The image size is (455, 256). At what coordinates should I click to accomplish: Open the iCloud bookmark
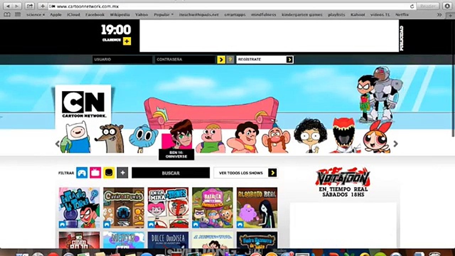pos(74,15)
